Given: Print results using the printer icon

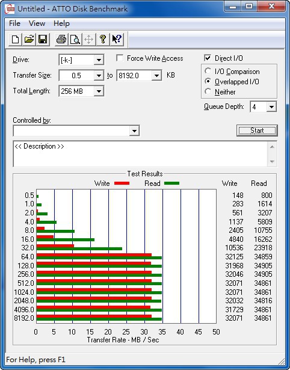Looking at the screenshot, I should coord(61,39).
